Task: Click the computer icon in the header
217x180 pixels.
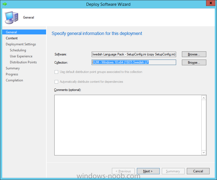Action: tap(12, 17)
